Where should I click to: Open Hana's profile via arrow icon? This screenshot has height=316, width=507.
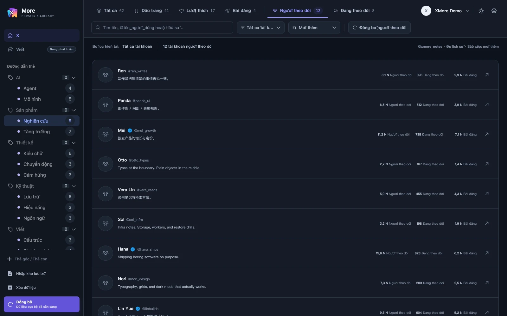487,253
